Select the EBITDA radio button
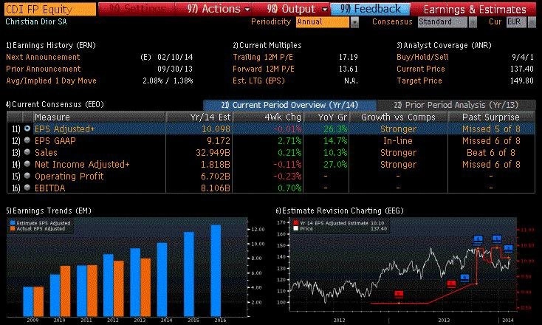Viewport: 542px width, 325px height. (x=27, y=188)
